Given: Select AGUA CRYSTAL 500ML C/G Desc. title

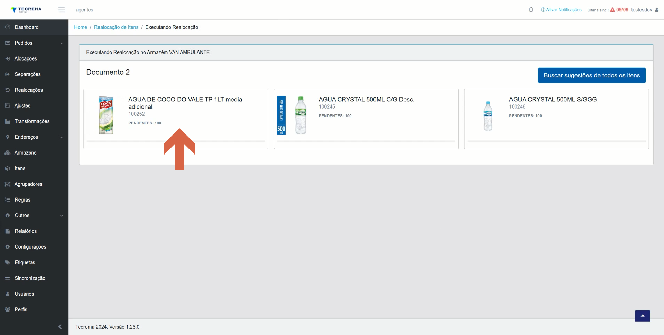Looking at the screenshot, I should click(x=367, y=99).
